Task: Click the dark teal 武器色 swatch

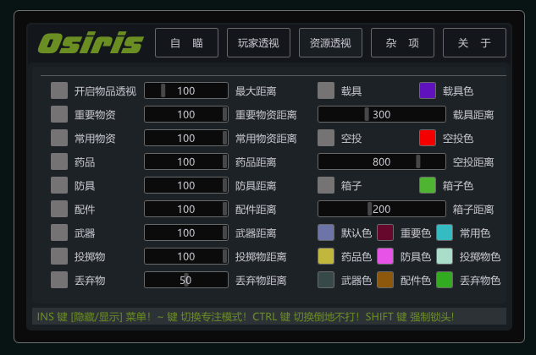Action: click(x=326, y=280)
